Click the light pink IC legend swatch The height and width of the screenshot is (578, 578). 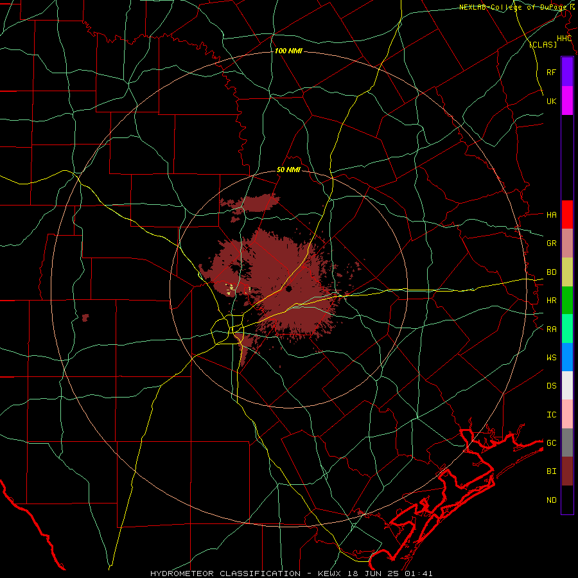pos(567,414)
